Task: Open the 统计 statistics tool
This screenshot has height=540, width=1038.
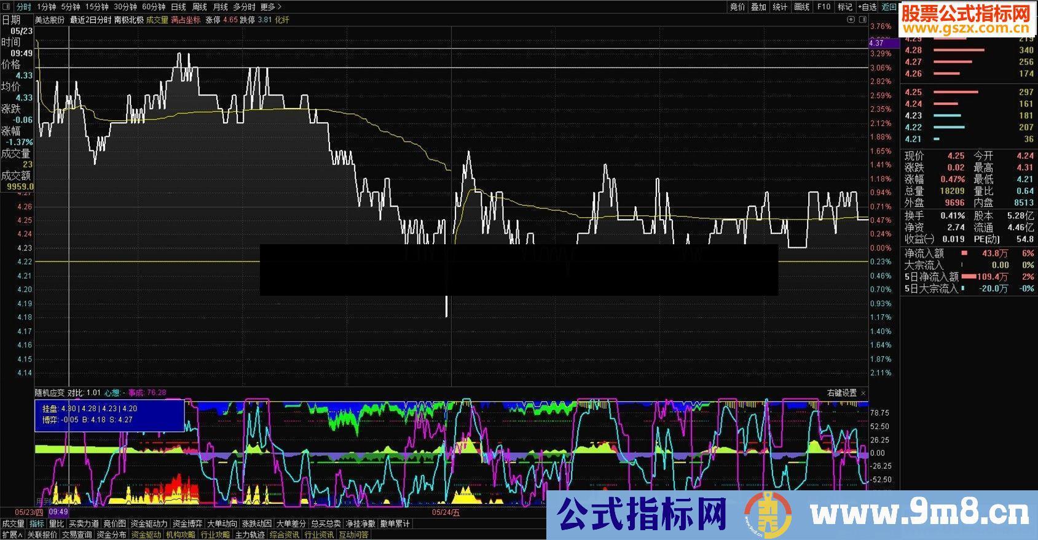Action: pos(780,7)
